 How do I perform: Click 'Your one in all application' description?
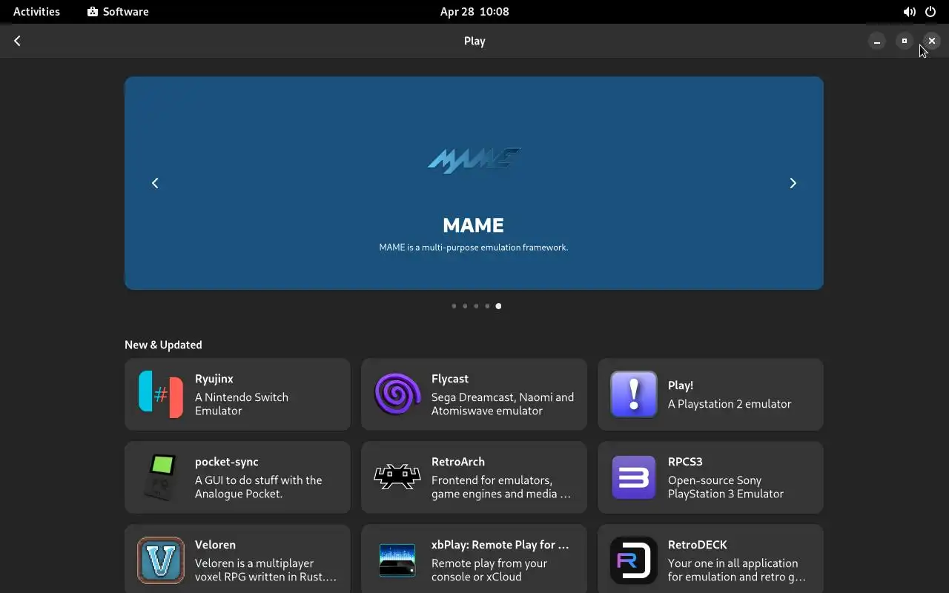coord(736,570)
